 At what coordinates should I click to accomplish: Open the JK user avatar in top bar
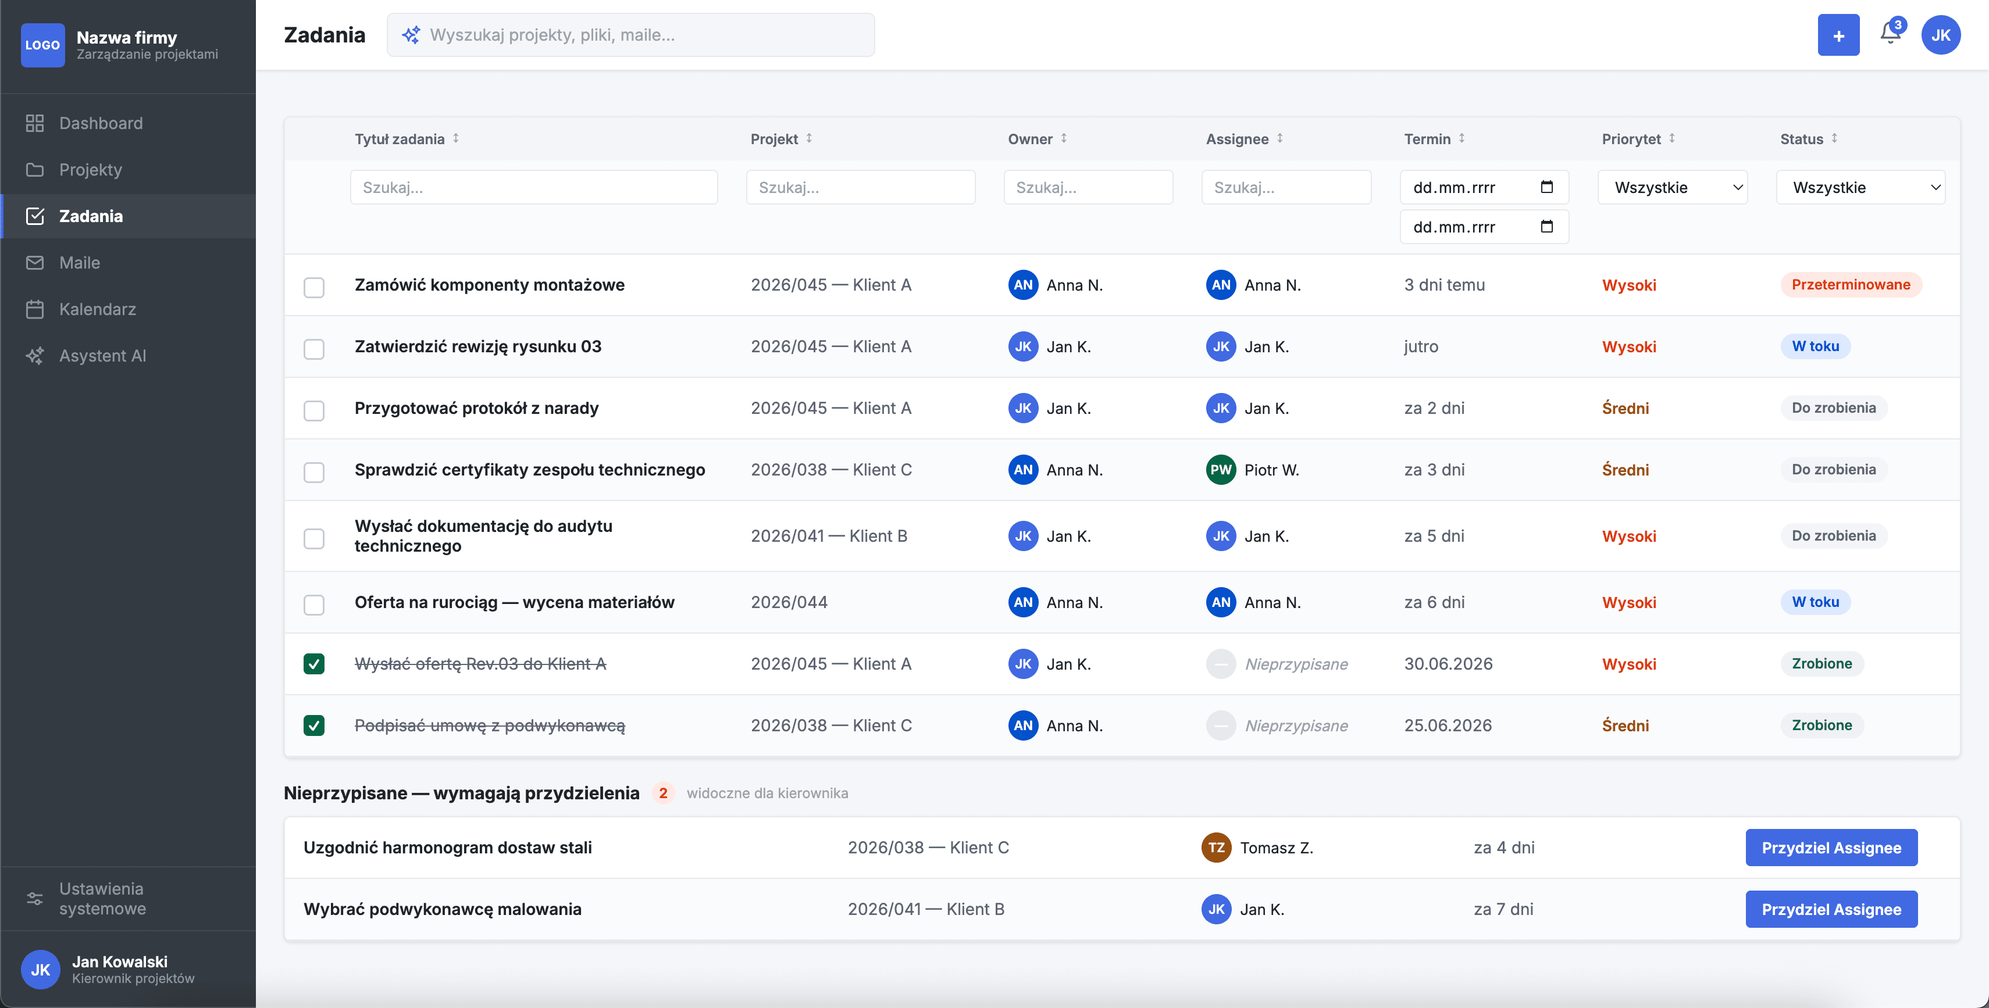1940,35
